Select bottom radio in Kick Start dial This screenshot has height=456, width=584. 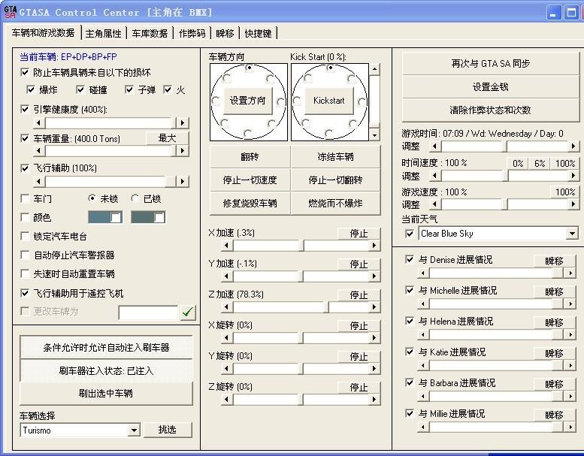coord(328,133)
